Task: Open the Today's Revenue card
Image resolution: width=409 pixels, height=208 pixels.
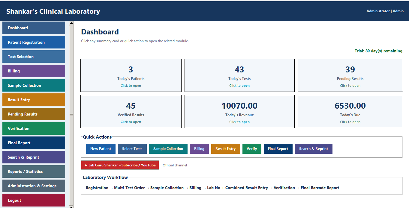Action: click(x=239, y=111)
